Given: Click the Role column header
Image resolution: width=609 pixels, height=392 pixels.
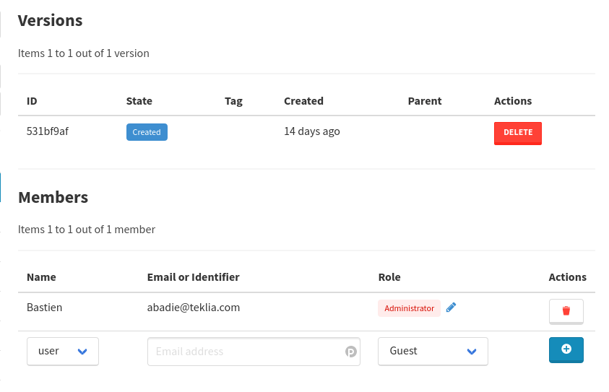Looking at the screenshot, I should coord(389,277).
